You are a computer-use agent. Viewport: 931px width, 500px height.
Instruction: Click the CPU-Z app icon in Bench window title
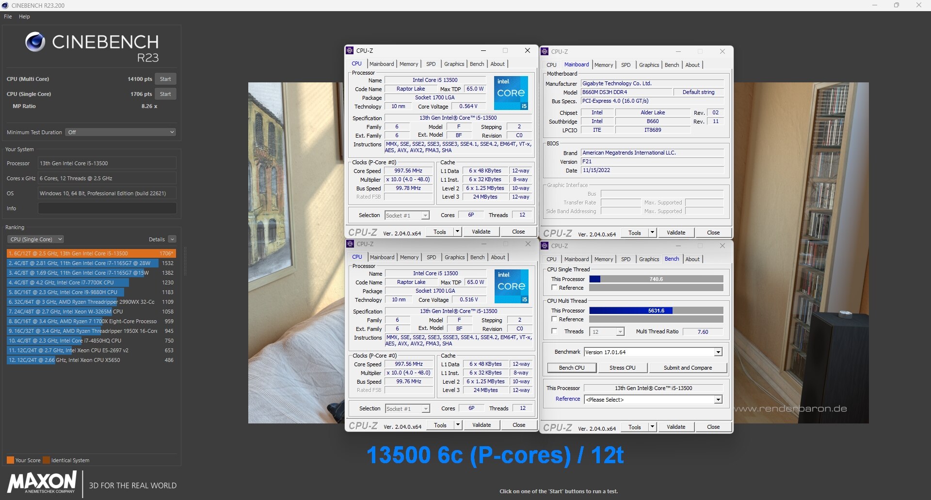(545, 246)
